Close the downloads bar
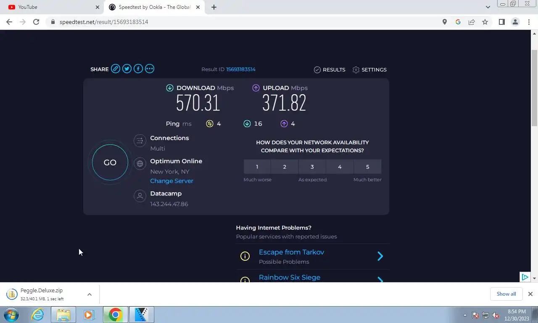Image resolution: width=538 pixels, height=323 pixels. pyautogui.click(x=530, y=294)
